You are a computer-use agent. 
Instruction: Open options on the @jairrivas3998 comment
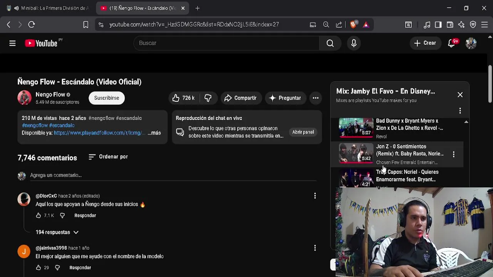(x=315, y=248)
